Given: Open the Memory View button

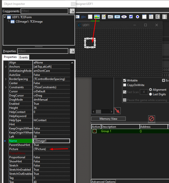Looking at the screenshot, I should (x=108, y=119).
